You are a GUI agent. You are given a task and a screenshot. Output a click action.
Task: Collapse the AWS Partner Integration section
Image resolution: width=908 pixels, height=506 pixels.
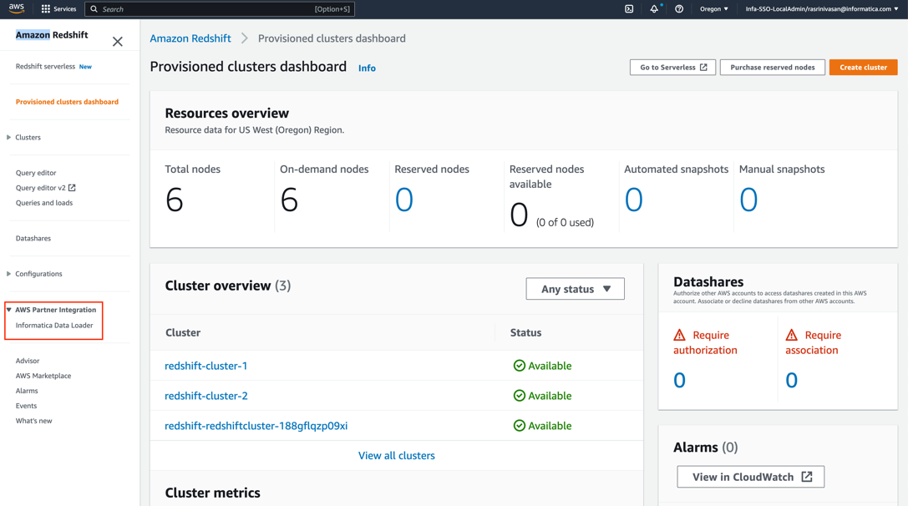[8, 310]
